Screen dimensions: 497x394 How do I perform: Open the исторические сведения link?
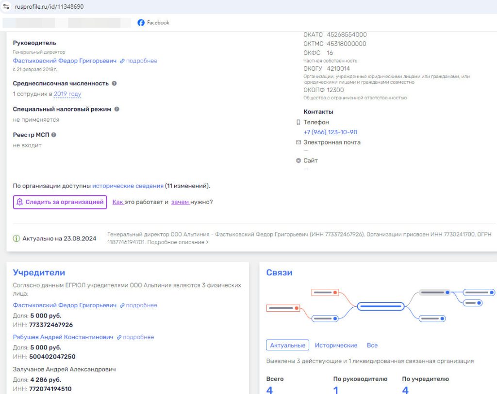click(x=128, y=186)
